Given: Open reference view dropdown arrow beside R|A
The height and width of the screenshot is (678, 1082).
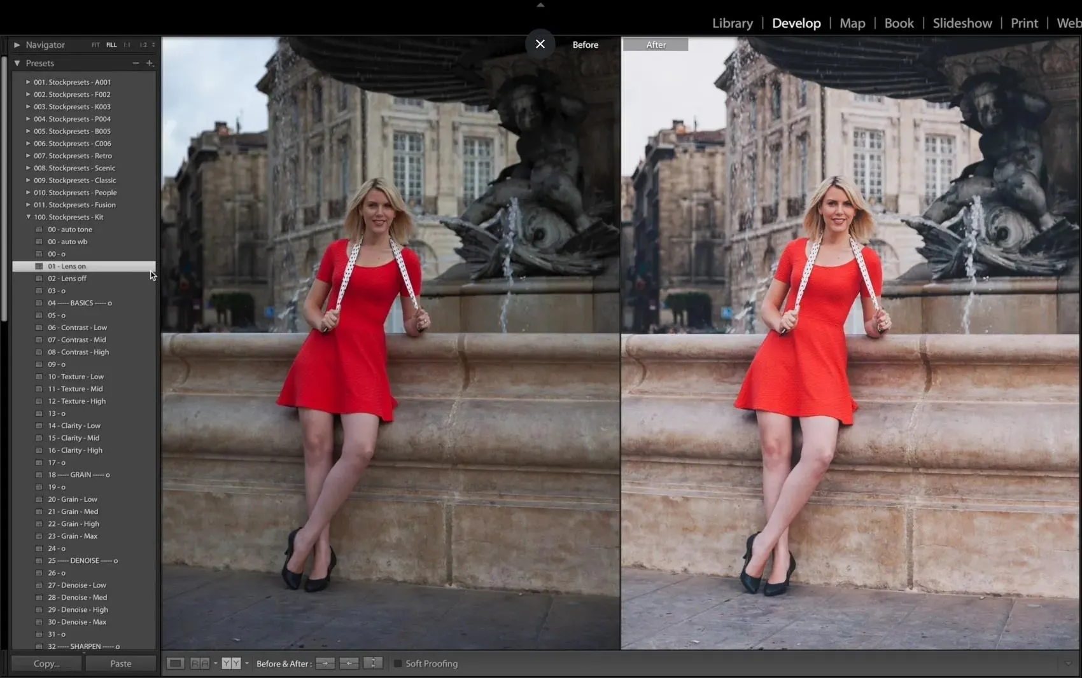Looking at the screenshot, I should (216, 663).
